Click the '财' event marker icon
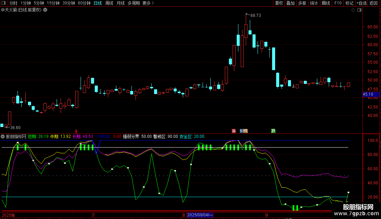The width and height of the screenshot is (381, 219). (x=242, y=131)
